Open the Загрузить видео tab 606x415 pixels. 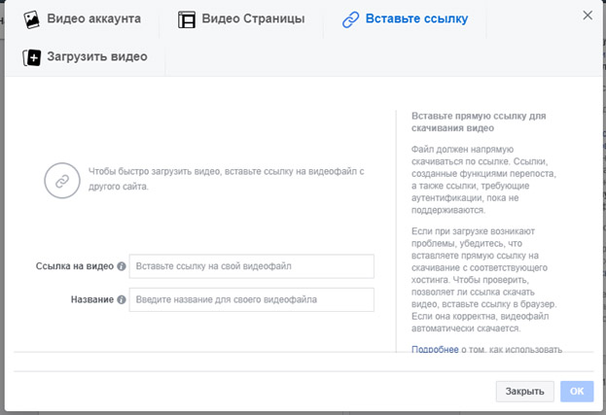pyautogui.click(x=86, y=57)
